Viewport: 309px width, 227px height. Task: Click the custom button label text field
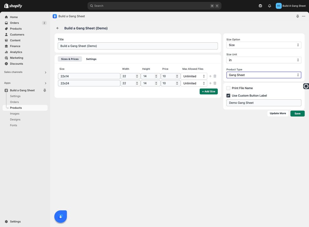tap(264, 103)
